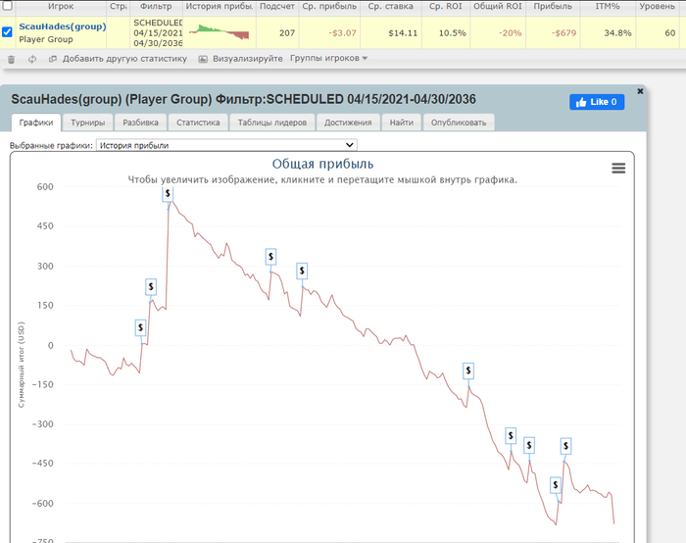Sort by Общий ROI column header

[498, 6]
